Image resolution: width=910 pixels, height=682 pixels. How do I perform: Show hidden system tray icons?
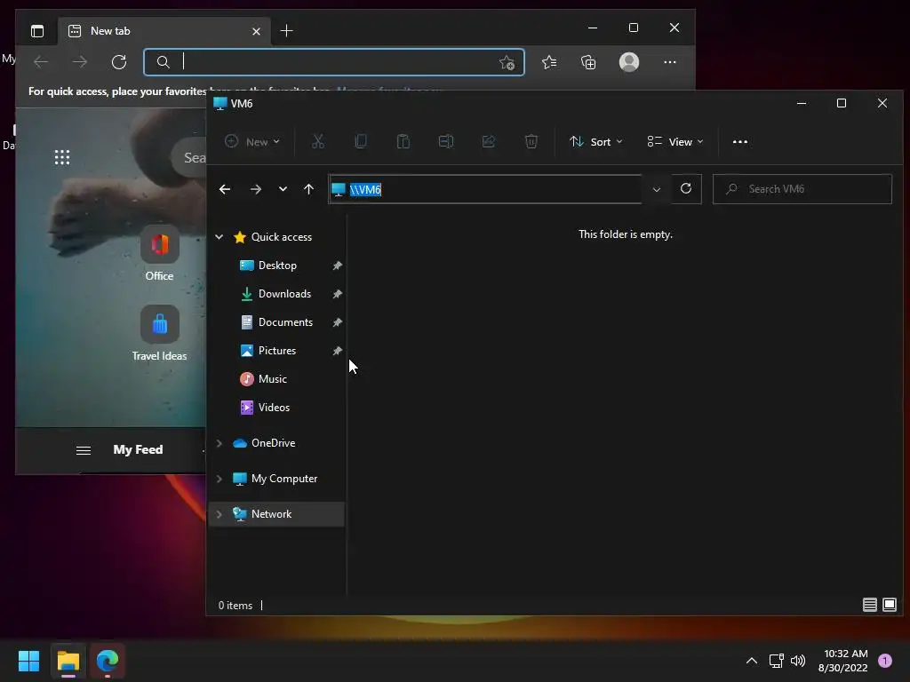point(752,661)
